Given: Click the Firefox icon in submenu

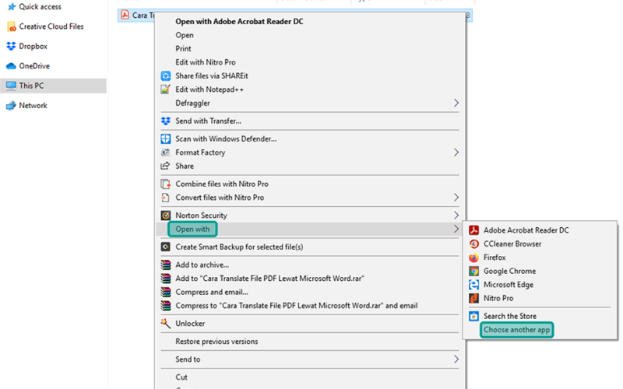Looking at the screenshot, I should 473,258.
